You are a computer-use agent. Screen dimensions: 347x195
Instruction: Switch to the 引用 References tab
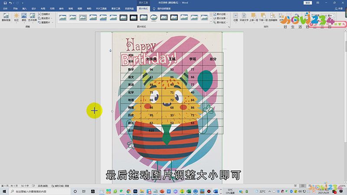52,9
